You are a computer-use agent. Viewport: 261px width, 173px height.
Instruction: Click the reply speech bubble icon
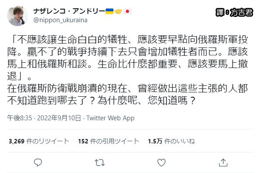(x=38, y=163)
